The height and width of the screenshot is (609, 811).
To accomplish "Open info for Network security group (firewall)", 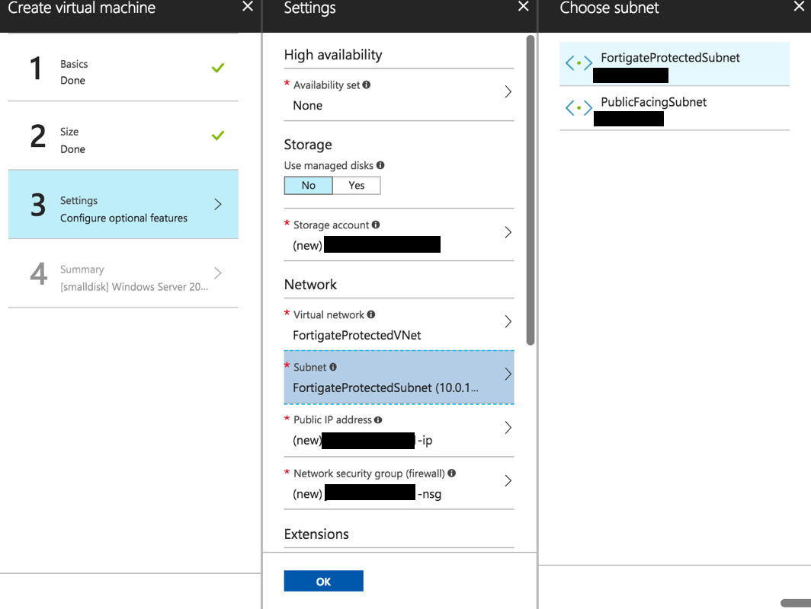I will tap(451, 473).
